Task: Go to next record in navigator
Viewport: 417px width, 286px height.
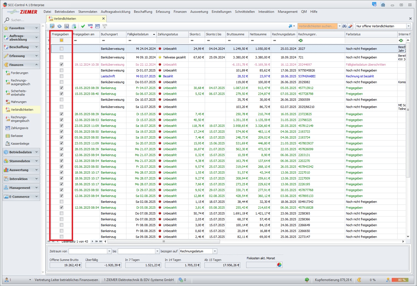Action: [93, 241]
